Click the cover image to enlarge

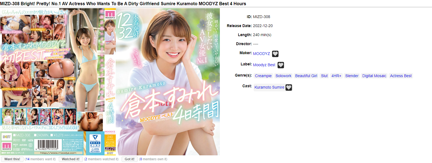110,82
